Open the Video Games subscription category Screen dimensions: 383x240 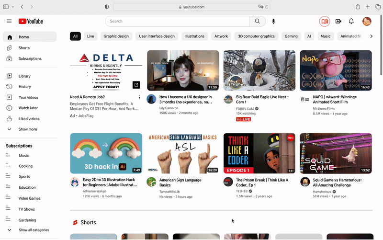(x=30, y=198)
